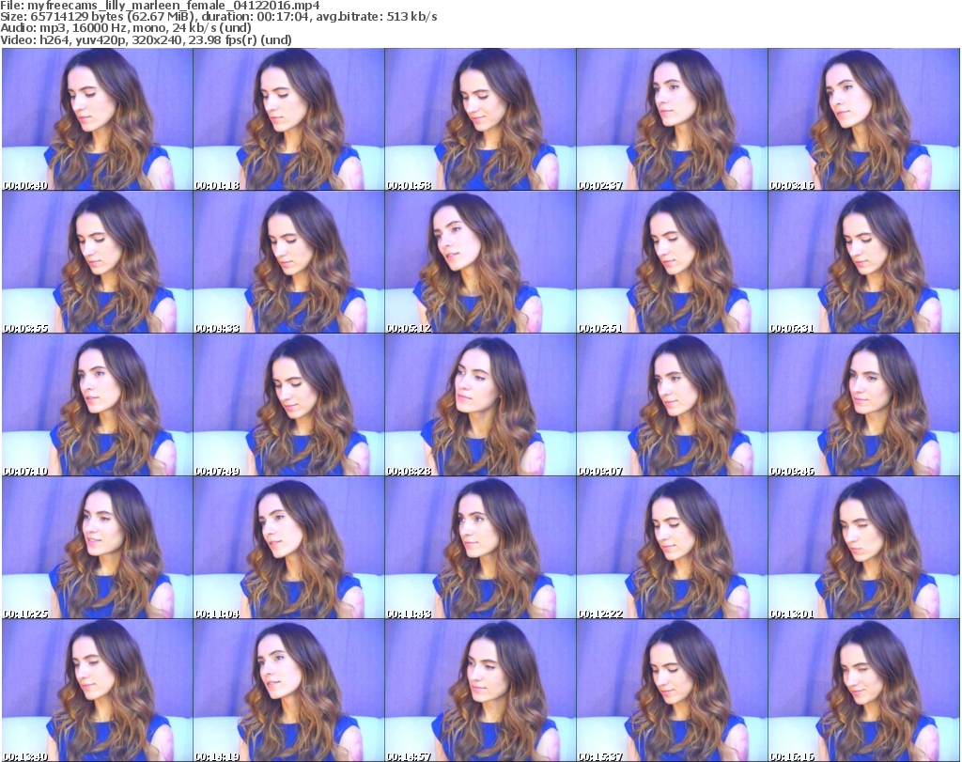Select the 00:09:07 thumbnail

pos(672,406)
